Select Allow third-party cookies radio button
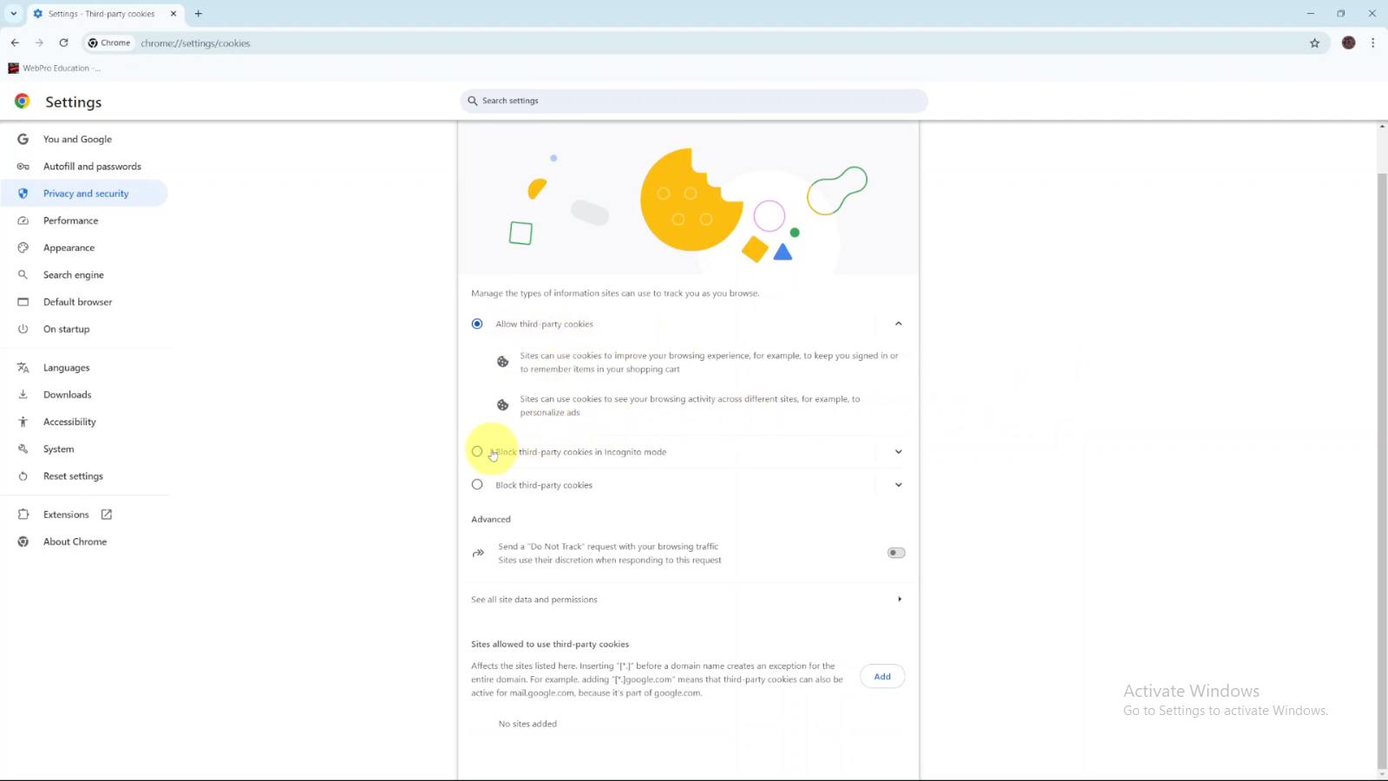 477,324
